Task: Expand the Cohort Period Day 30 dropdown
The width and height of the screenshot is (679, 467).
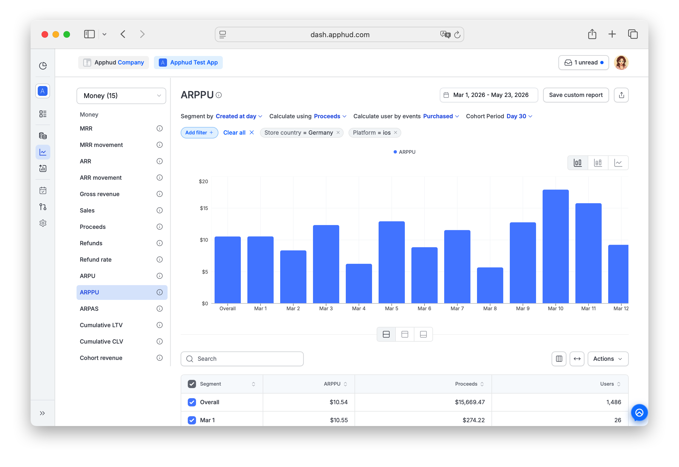Action: tap(519, 116)
